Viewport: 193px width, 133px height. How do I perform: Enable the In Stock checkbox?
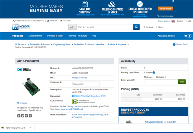coord(145,27)
